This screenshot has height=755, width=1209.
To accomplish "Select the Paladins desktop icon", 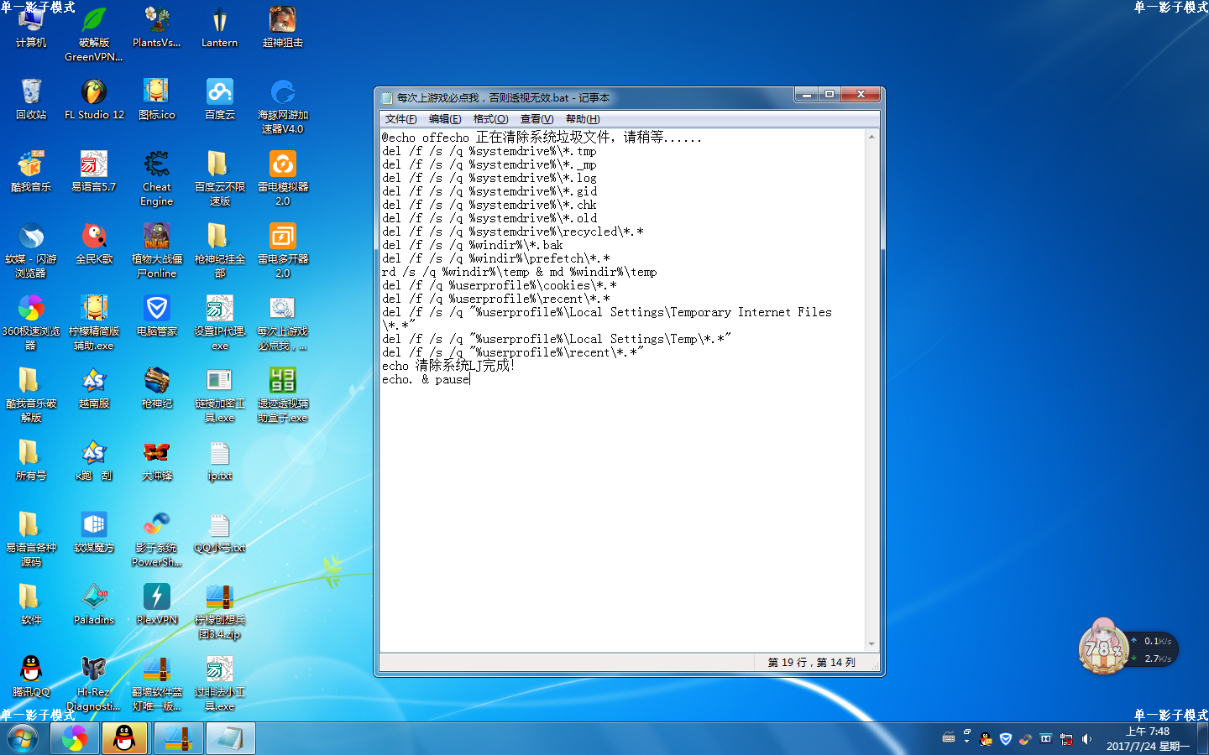I will (94, 597).
